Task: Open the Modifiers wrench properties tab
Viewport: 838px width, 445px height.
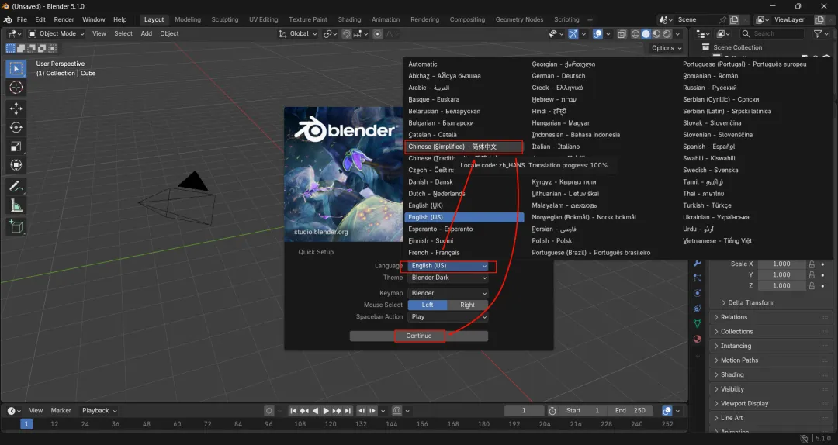Action: (698, 264)
